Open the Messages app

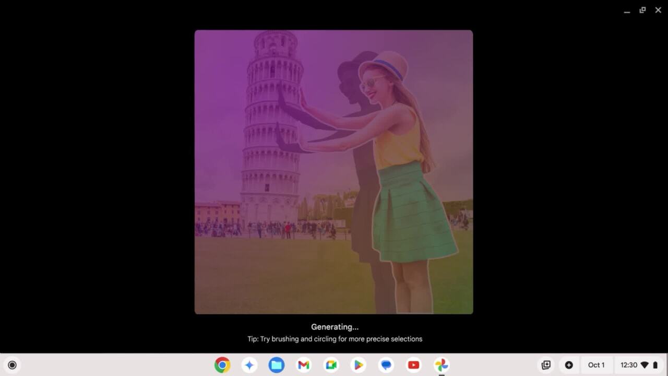(386, 365)
